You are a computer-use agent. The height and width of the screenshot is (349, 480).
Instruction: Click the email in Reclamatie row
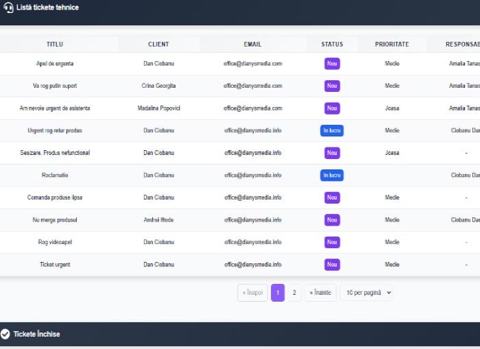pyautogui.click(x=252, y=175)
